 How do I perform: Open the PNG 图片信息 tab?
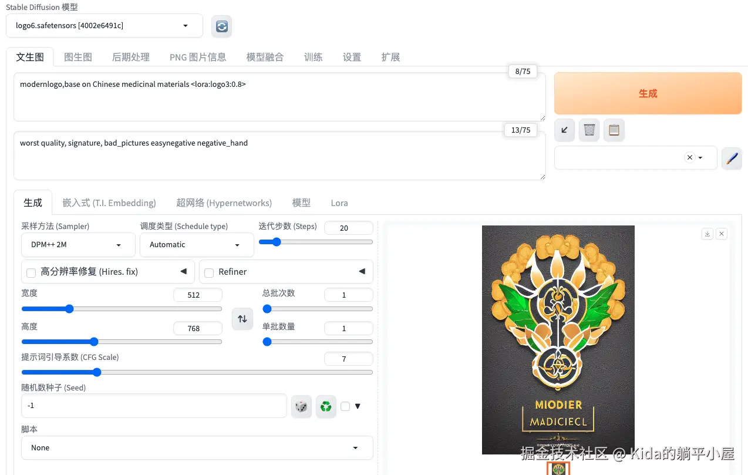coord(198,57)
